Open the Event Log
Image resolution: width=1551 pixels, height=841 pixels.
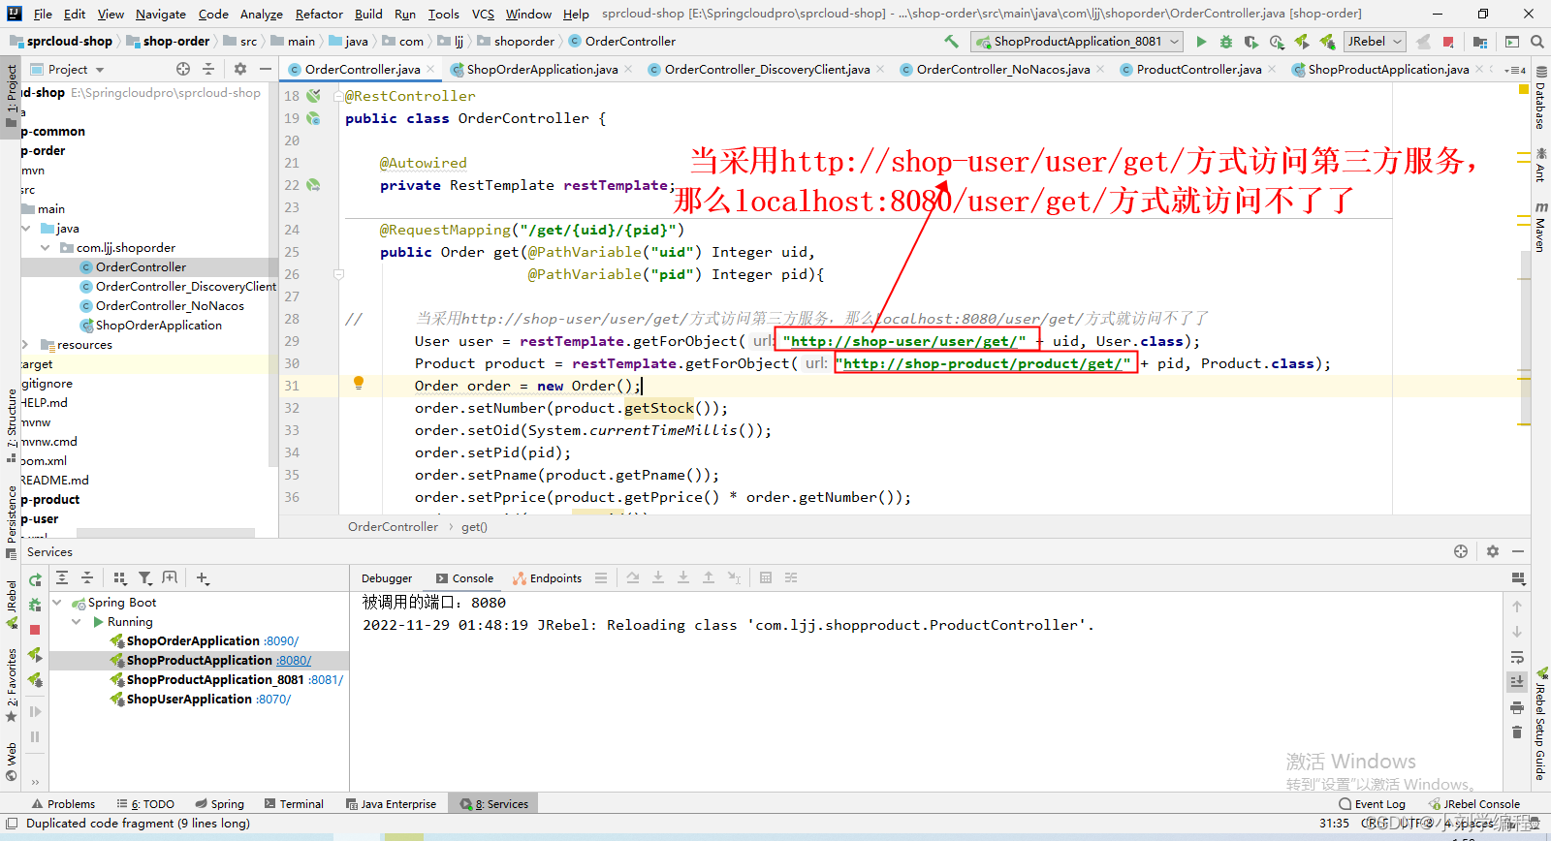pyautogui.click(x=1372, y=804)
